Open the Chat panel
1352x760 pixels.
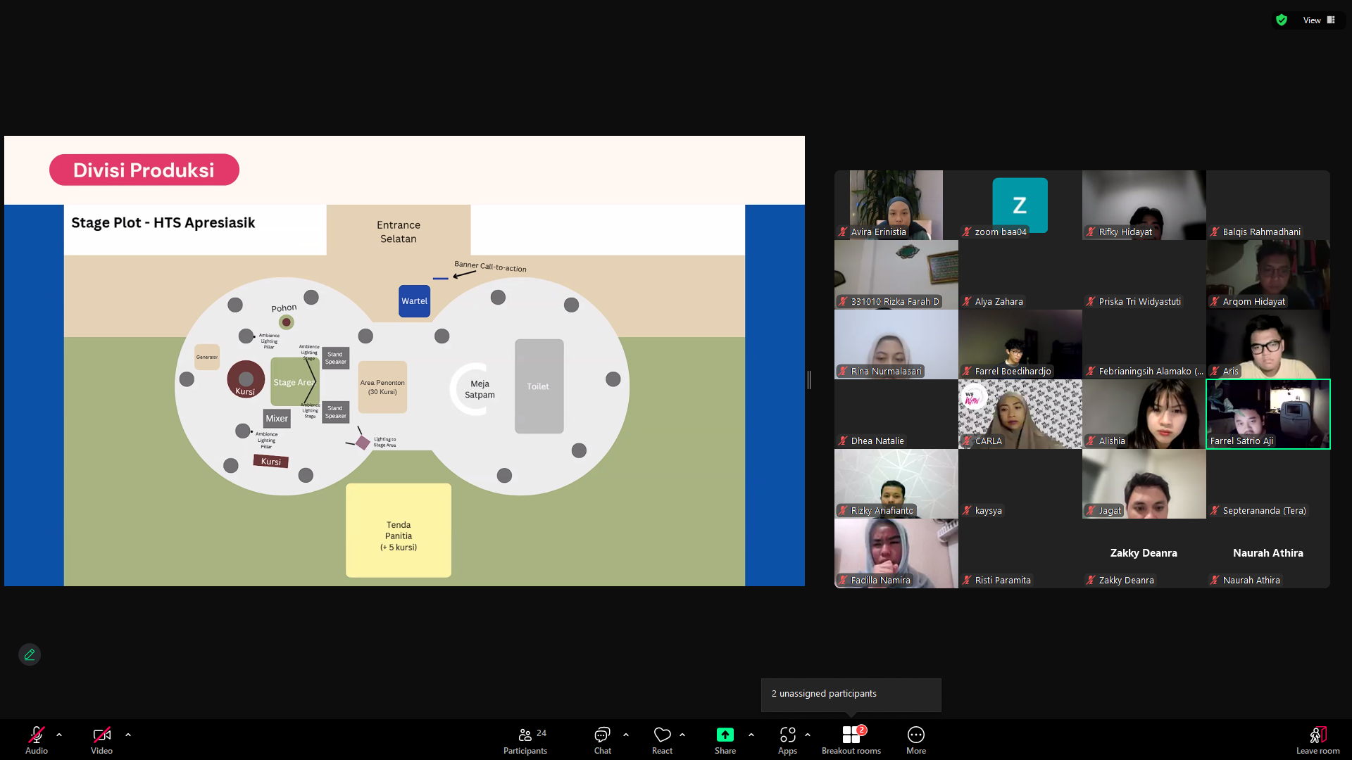point(603,740)
